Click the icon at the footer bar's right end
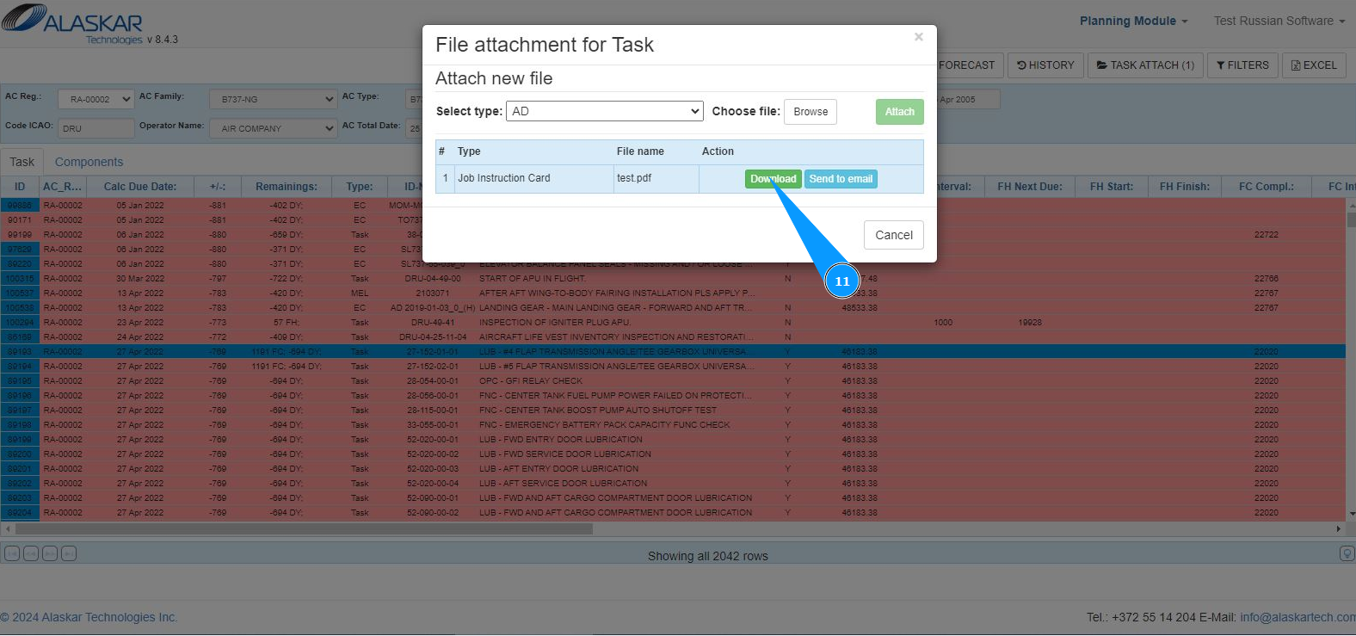 coord(1347,553)
